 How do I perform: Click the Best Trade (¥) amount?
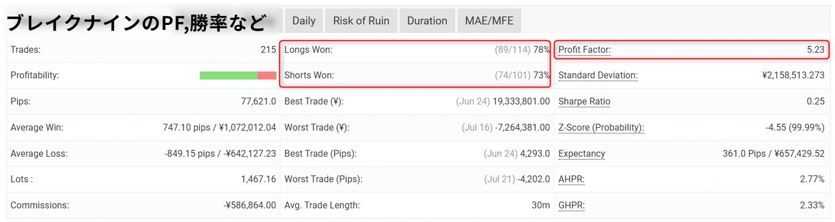coord(522,102)
